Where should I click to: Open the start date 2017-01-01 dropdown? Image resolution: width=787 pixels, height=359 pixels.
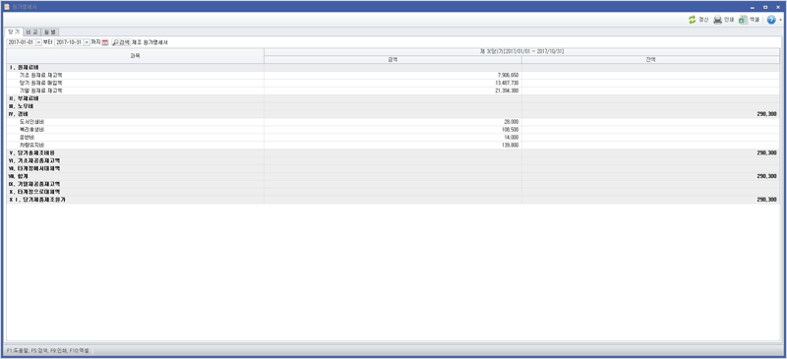tap(38, 42)
